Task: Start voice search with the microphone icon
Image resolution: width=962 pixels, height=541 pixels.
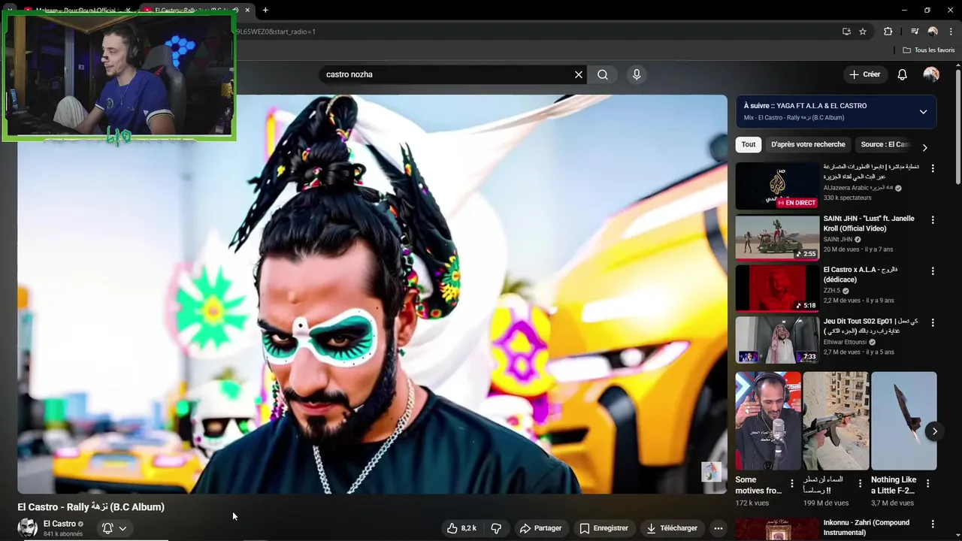Action: pyautogui.click(x=637, y=74)
